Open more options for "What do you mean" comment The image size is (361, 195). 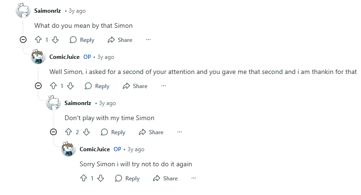pyautogui.click(x=148, y=40)
